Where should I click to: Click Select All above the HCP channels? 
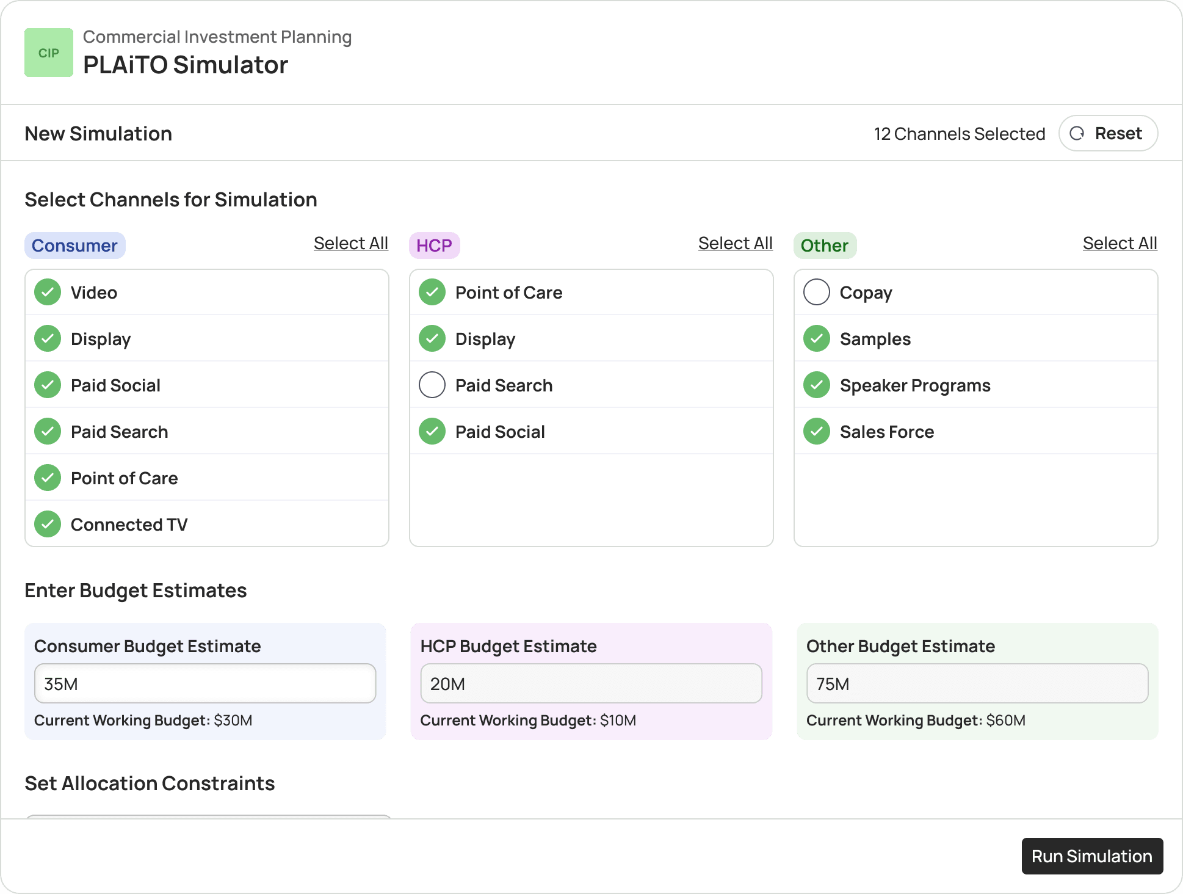click(x=735, y=243)
